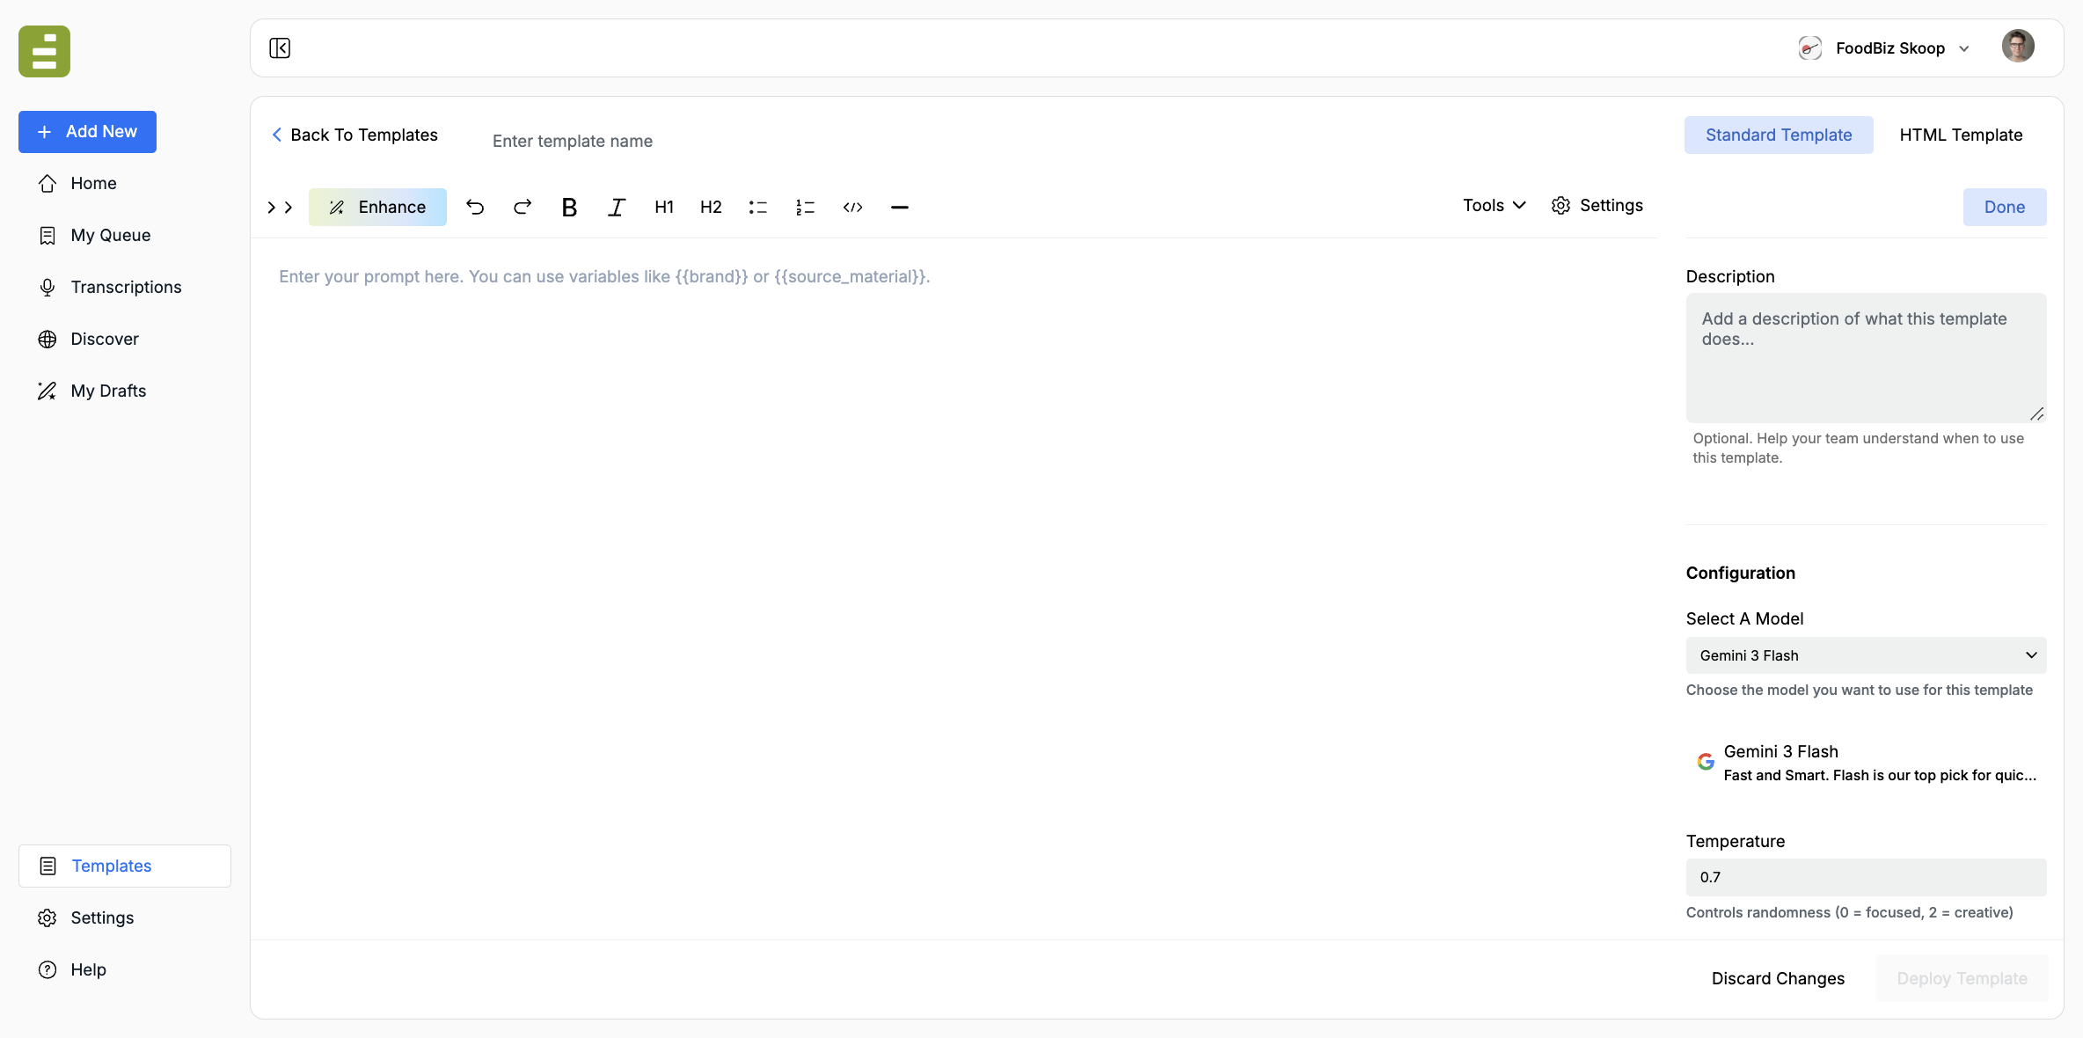Insert a bulleted list
2083x1038 pixels.
click(758, 207)
